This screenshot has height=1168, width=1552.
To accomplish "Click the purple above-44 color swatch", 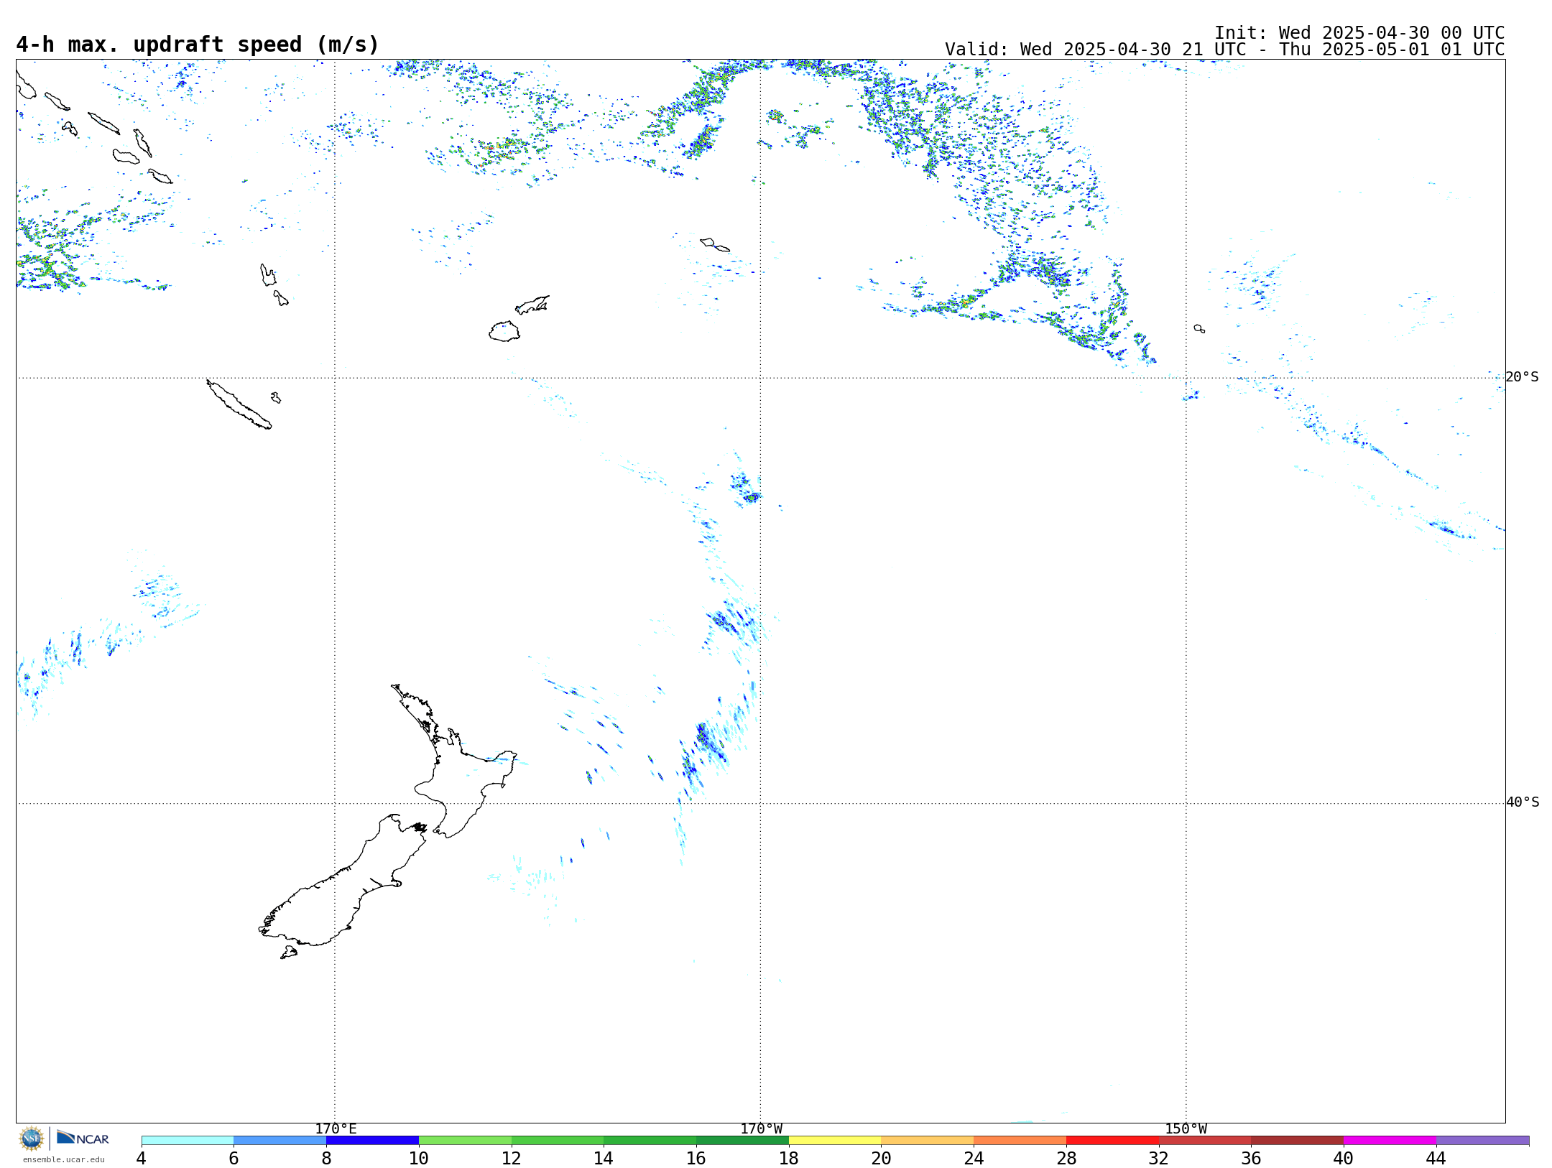I will click(x=1482, y=1141).
